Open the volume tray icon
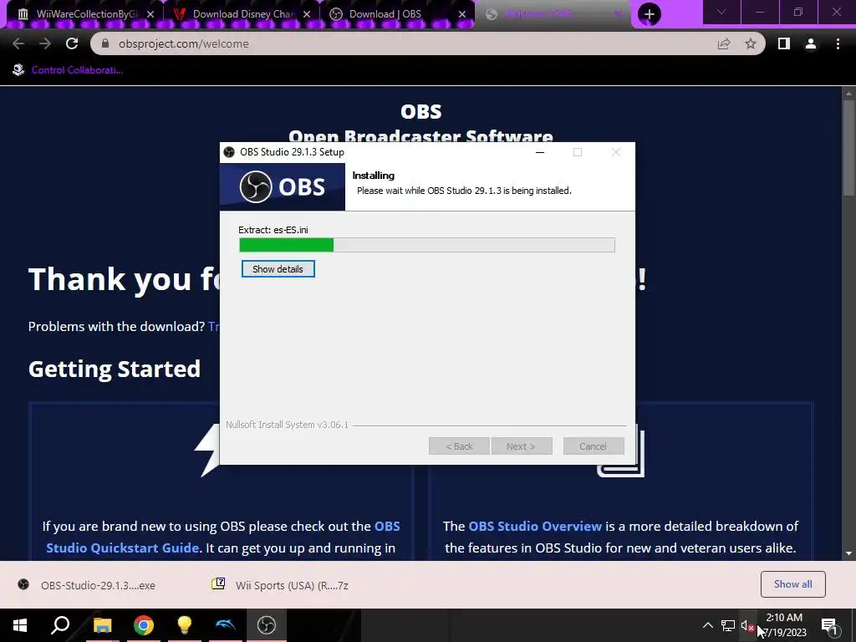 [747, 625]
